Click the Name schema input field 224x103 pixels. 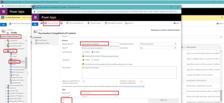pyautogui.click(x=101, y=48)
